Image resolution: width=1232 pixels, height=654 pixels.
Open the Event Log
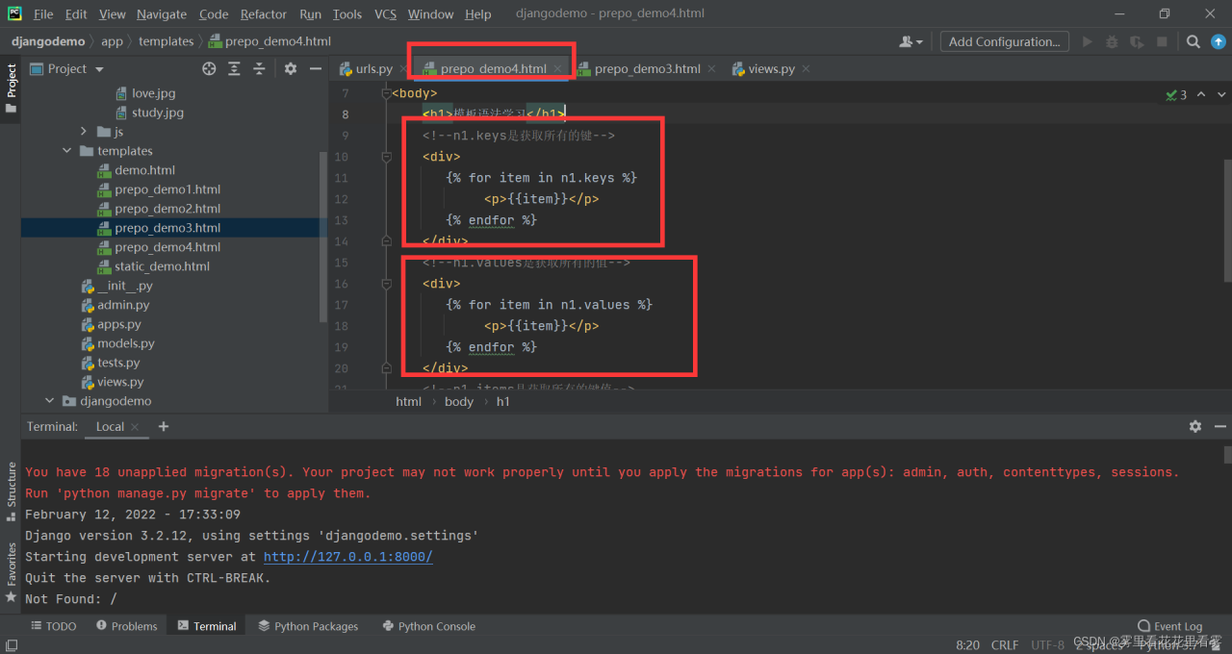[x=1169, y=626]
